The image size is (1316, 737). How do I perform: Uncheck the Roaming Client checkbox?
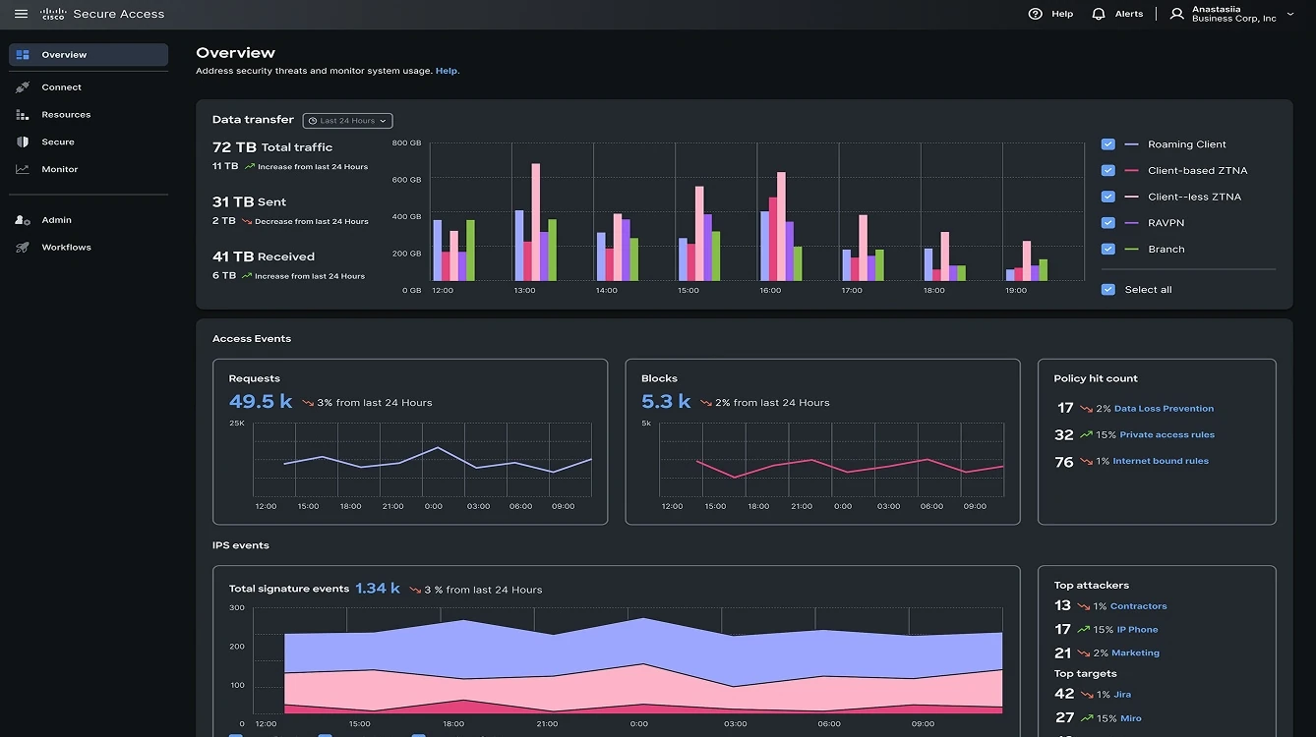pos(1108,144)
